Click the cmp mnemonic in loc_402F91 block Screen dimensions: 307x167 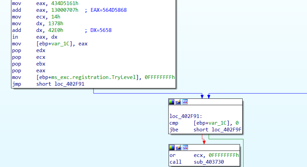(174, 123)
